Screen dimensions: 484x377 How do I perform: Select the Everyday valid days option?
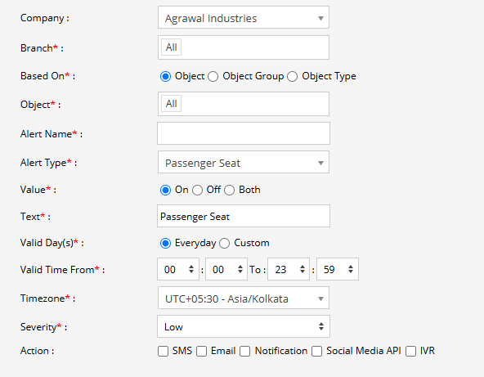(x=165, y=244)
